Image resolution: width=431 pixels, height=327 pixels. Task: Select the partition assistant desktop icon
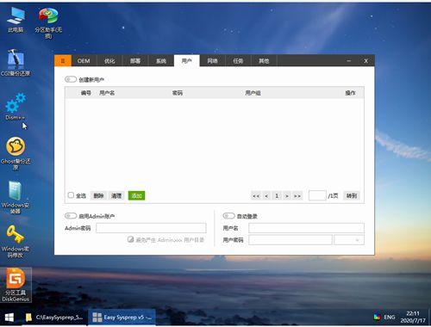tap(48, 23)
